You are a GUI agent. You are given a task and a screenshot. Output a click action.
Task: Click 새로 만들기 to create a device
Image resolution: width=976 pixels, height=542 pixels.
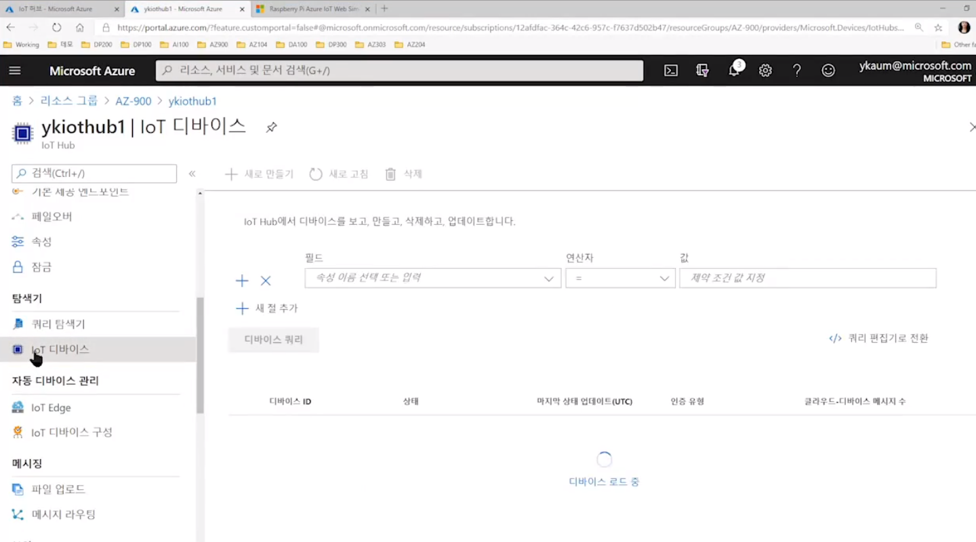(x=259, y=174)
